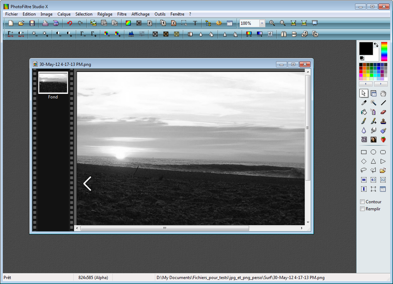Open the Outils menu
Screen dimensions: 393x284
[160, 14]
